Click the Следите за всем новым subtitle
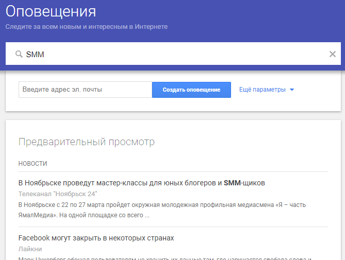 [x=87, y=27]
